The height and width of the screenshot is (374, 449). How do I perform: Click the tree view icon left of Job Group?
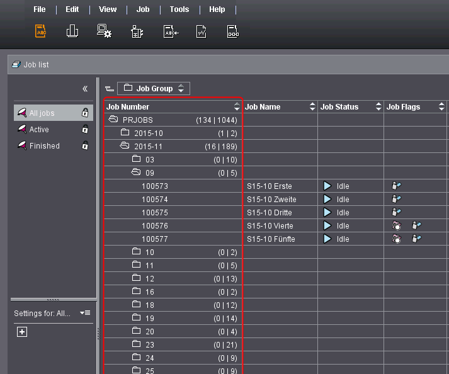point(109,89)
